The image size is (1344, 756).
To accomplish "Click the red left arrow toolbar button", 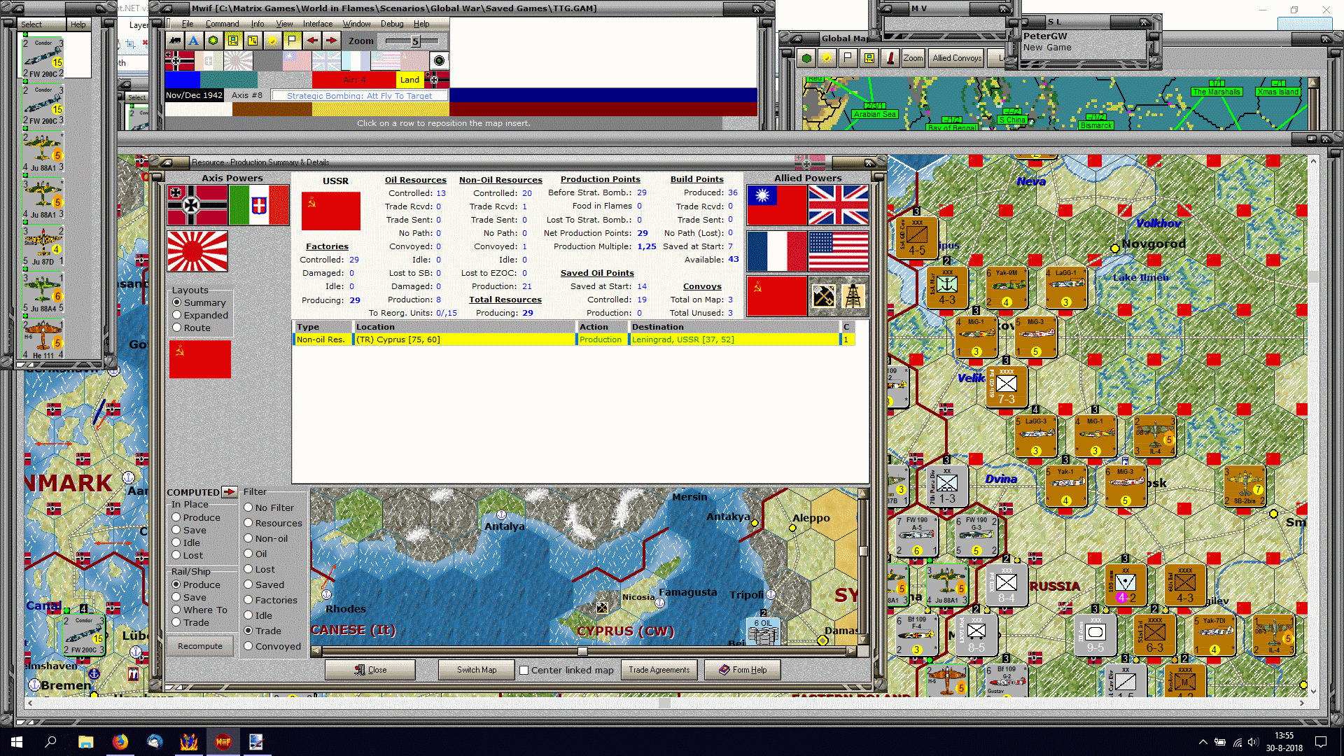I will click(x=311, y=41).
